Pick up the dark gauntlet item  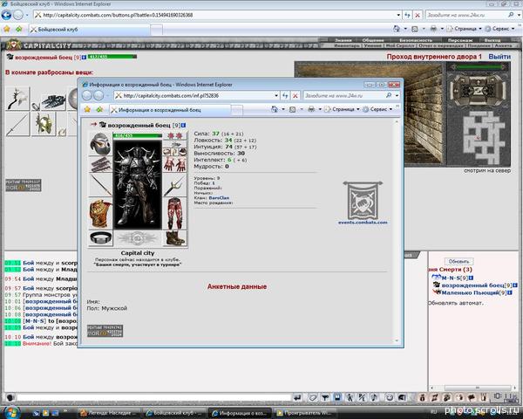tap(54, 101)
